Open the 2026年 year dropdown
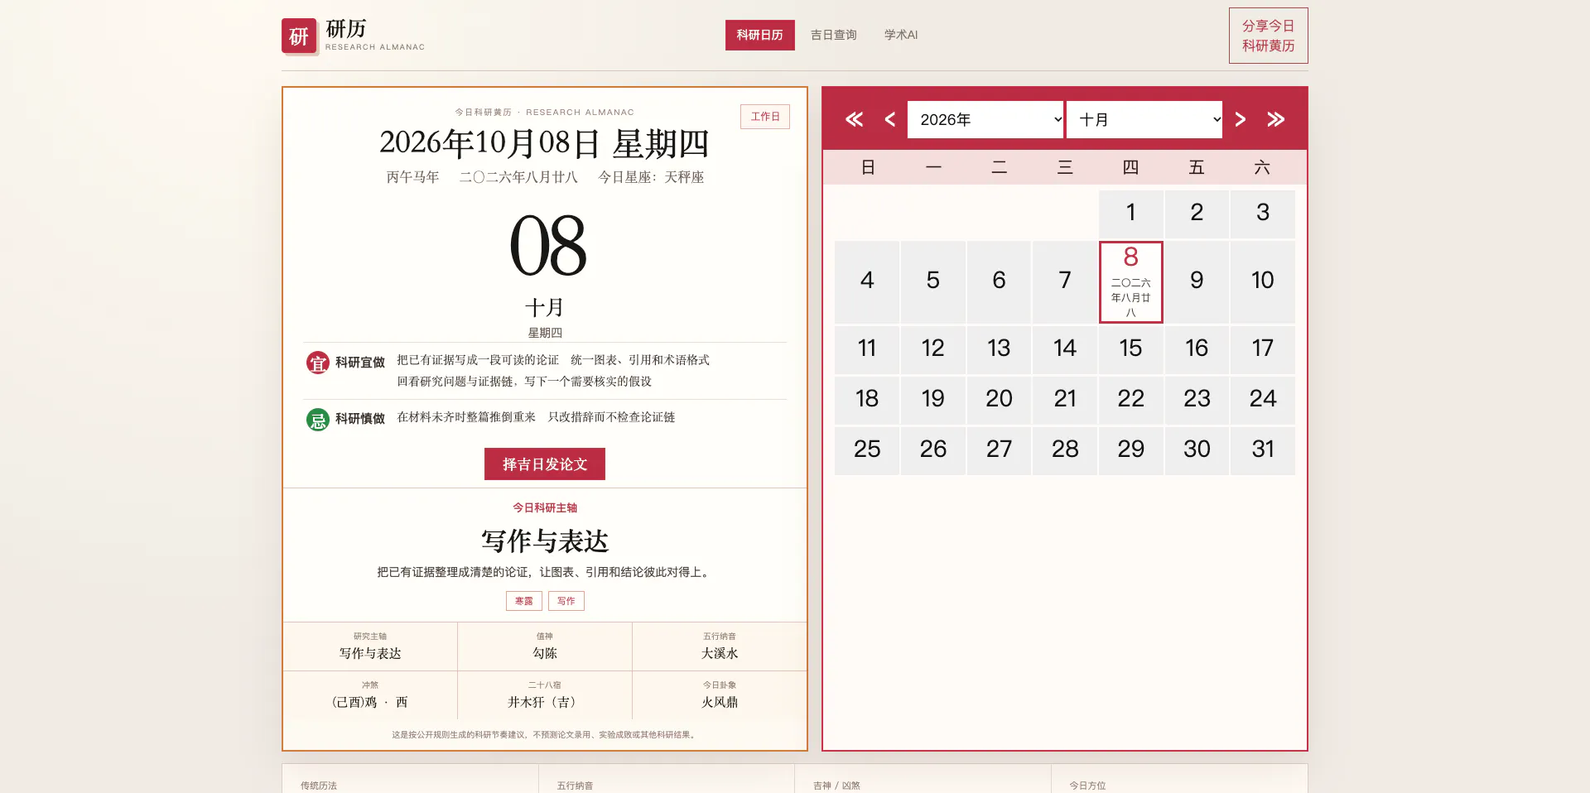 pos(985,119)
